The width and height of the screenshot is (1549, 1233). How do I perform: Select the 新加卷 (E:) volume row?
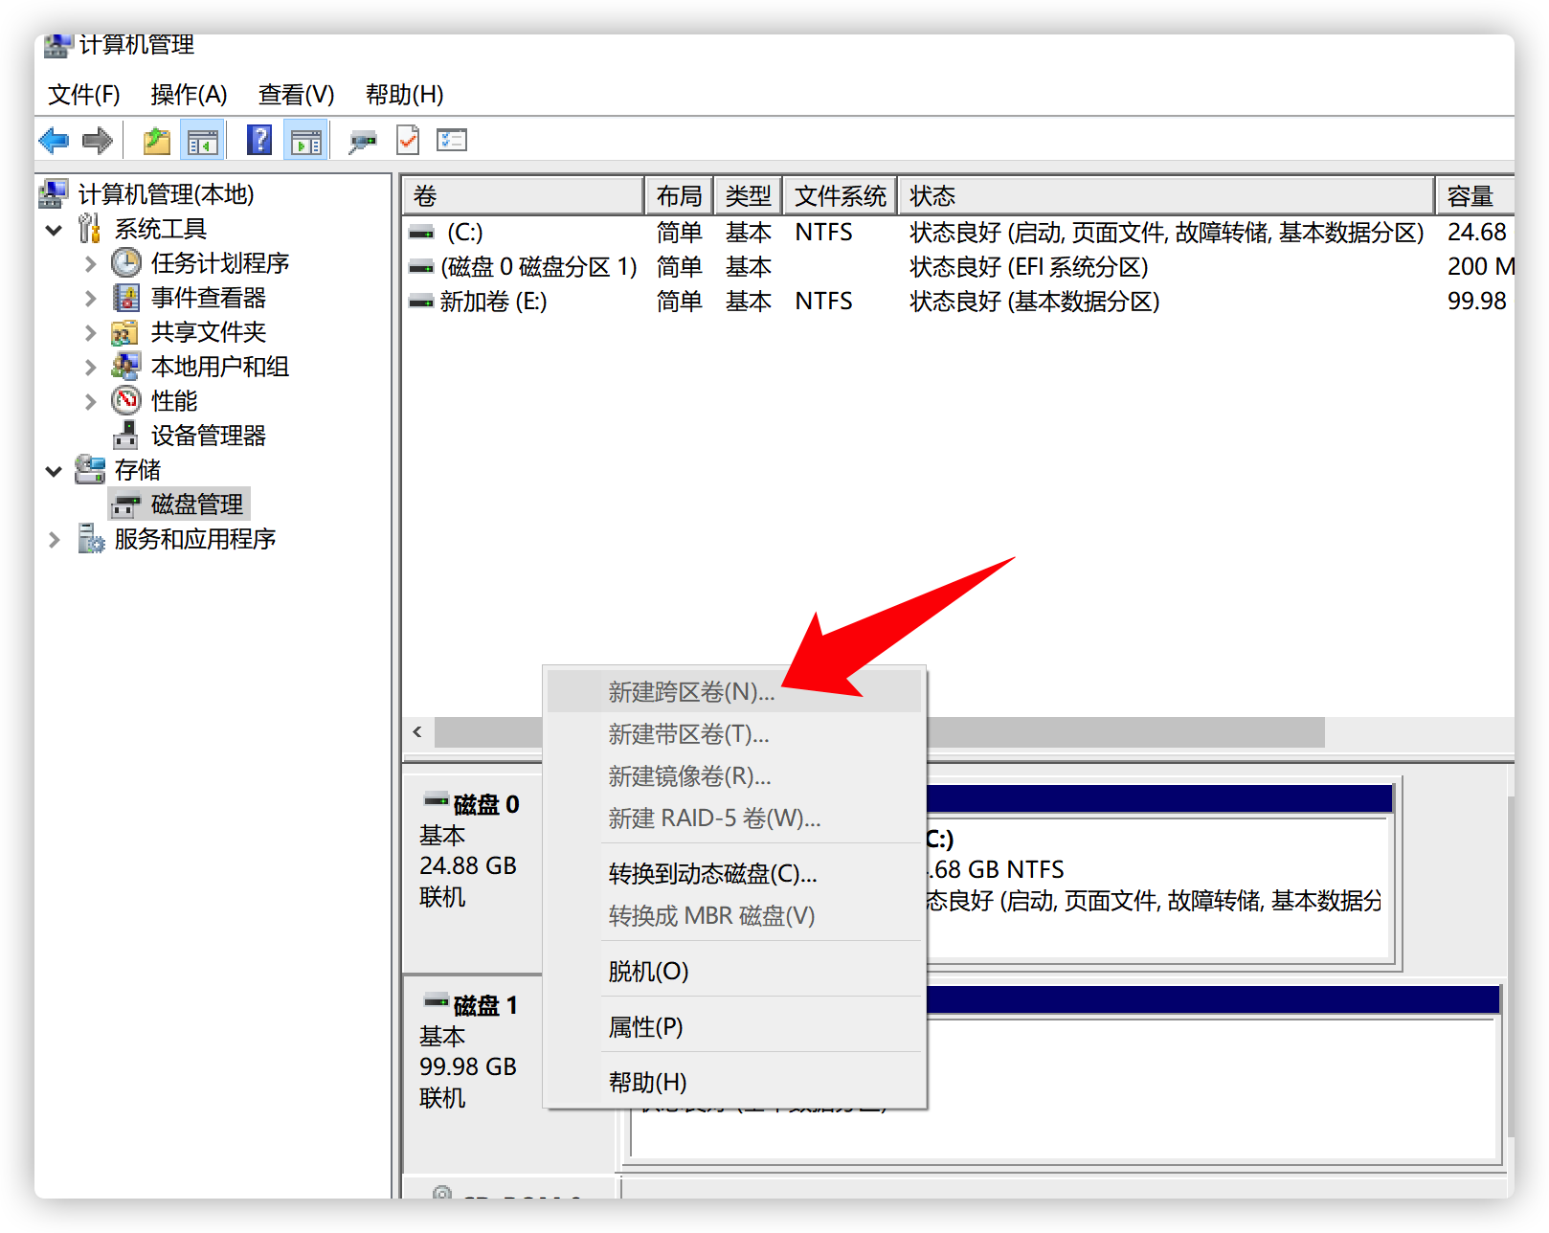click(x=958, y=302)
